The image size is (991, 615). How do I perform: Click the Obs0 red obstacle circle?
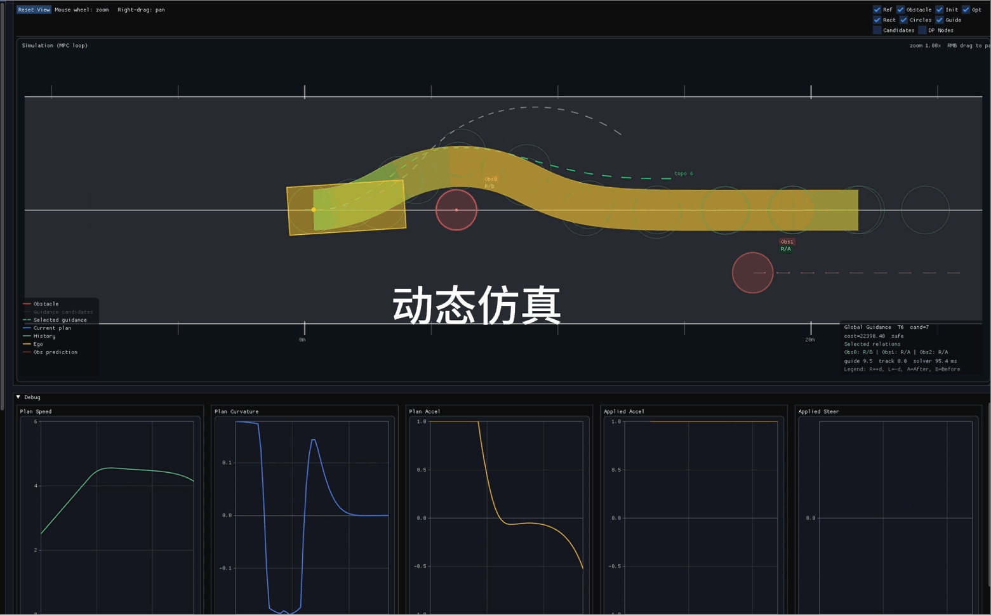pos(456,209)
